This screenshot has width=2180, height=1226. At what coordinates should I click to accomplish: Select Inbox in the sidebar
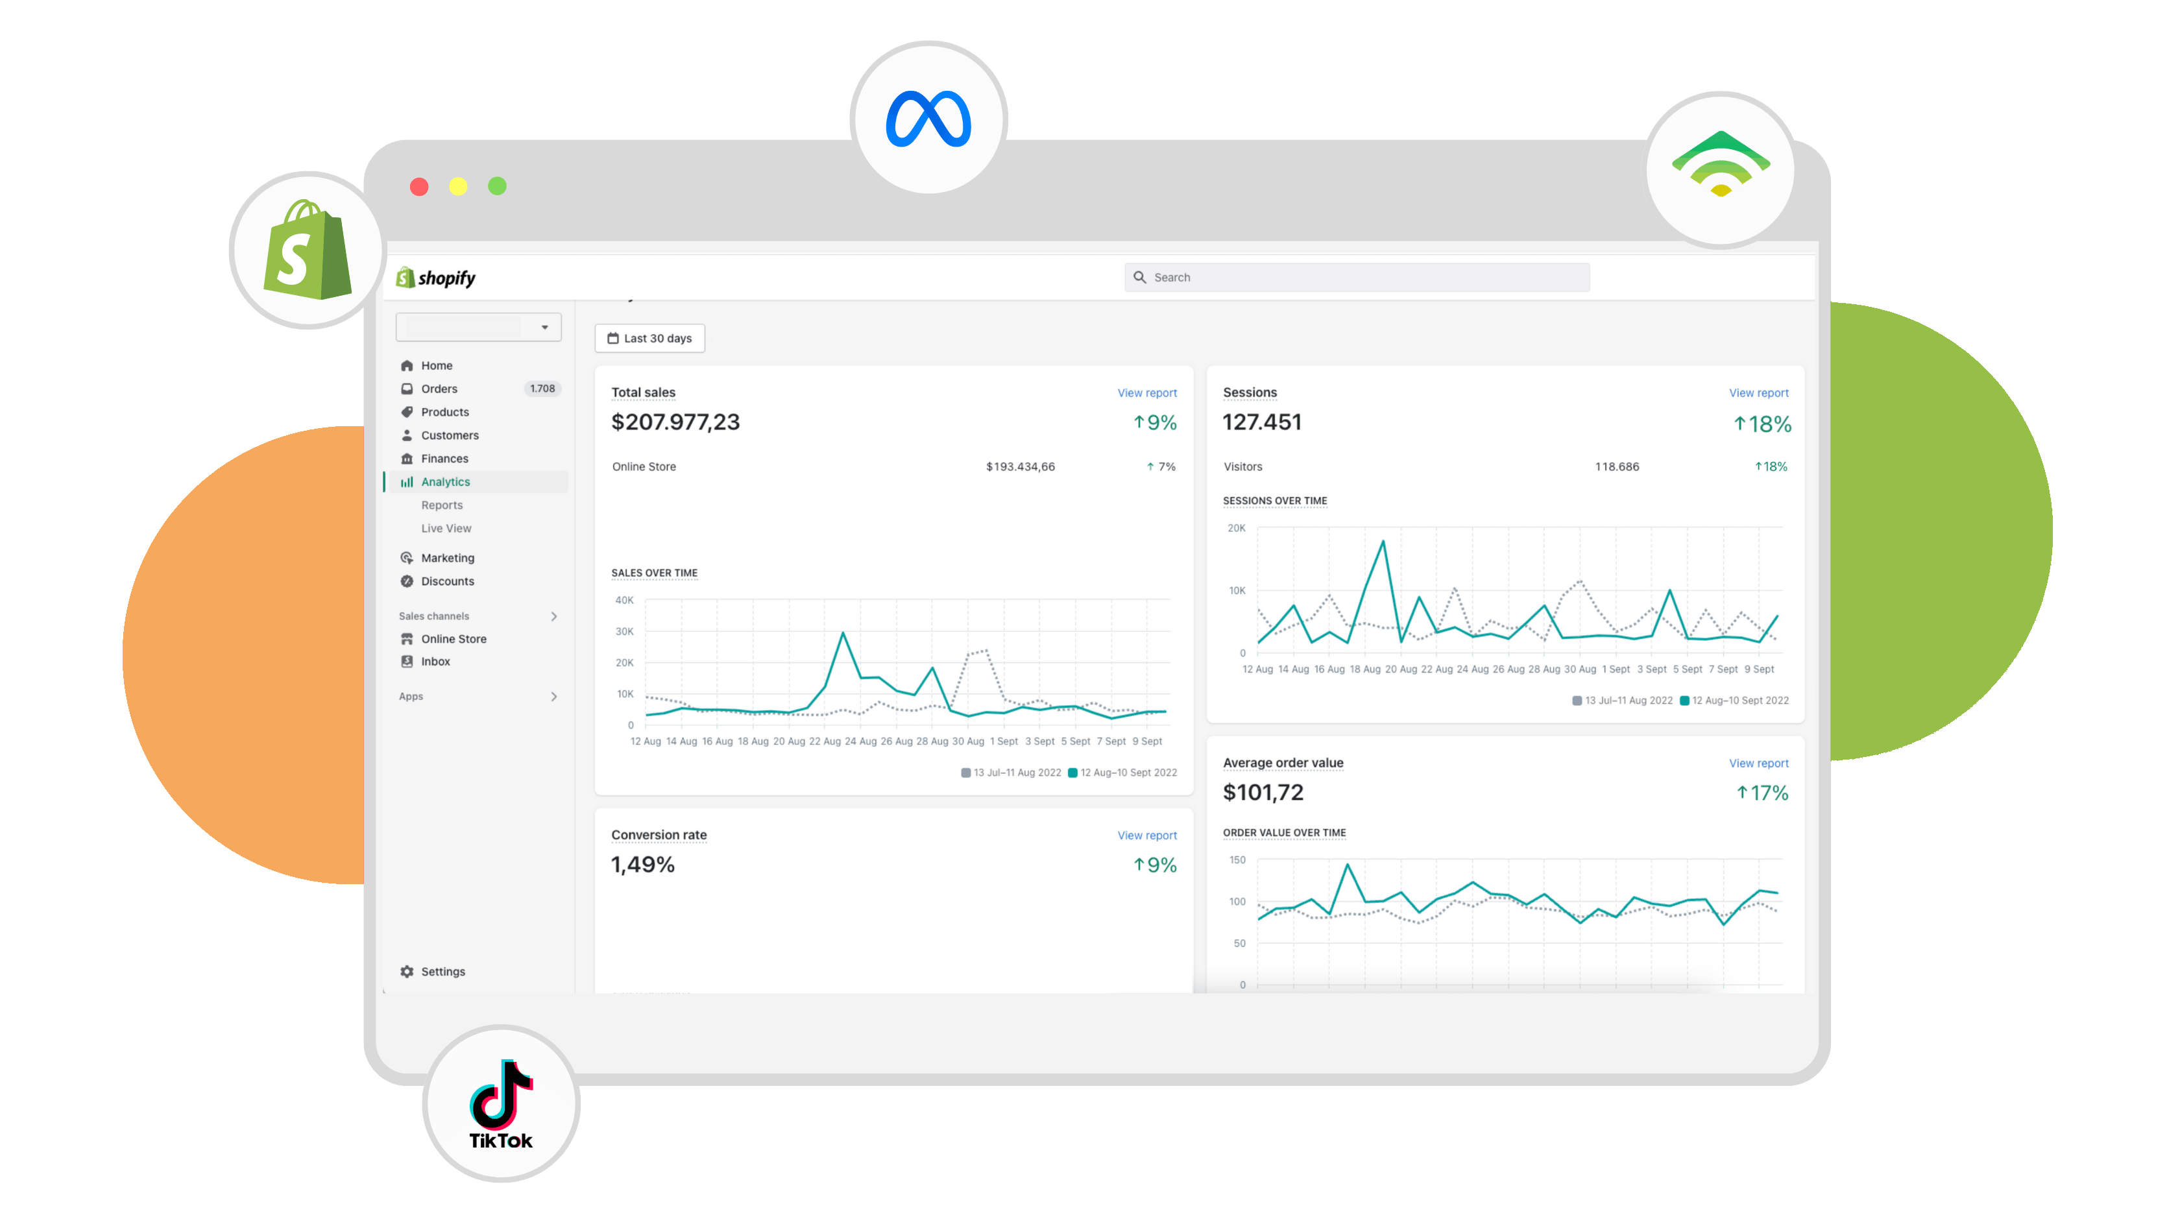coord(435,662)
